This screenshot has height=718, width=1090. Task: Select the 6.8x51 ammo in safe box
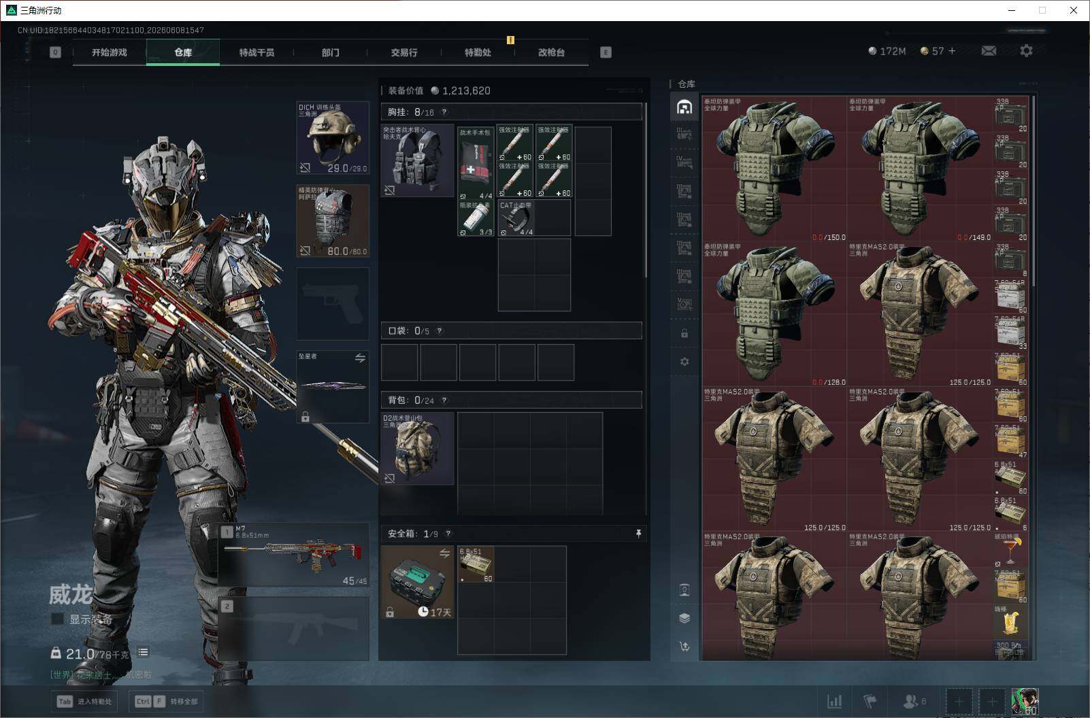click(x=476, y=564)
